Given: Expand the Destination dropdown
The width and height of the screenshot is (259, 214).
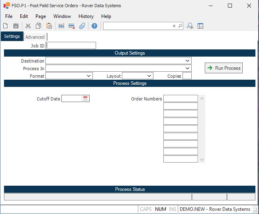Looking at the screenshot, I should coord(187,61).
